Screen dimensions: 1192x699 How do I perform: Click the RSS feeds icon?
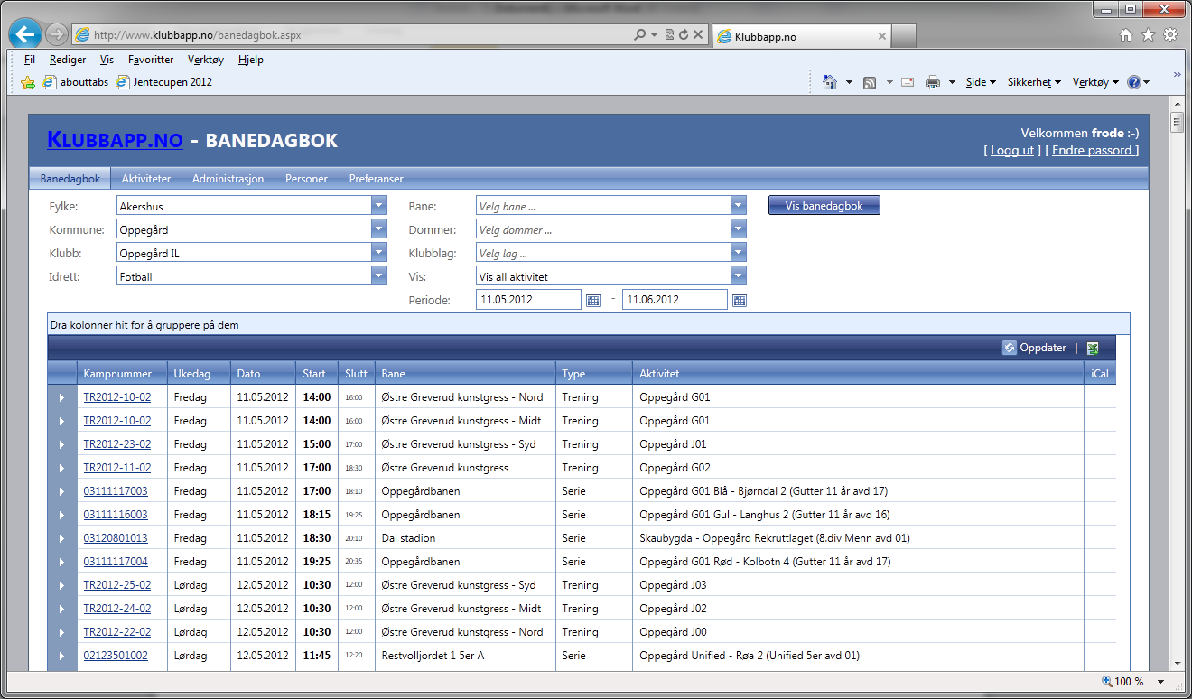pos(870,82)
